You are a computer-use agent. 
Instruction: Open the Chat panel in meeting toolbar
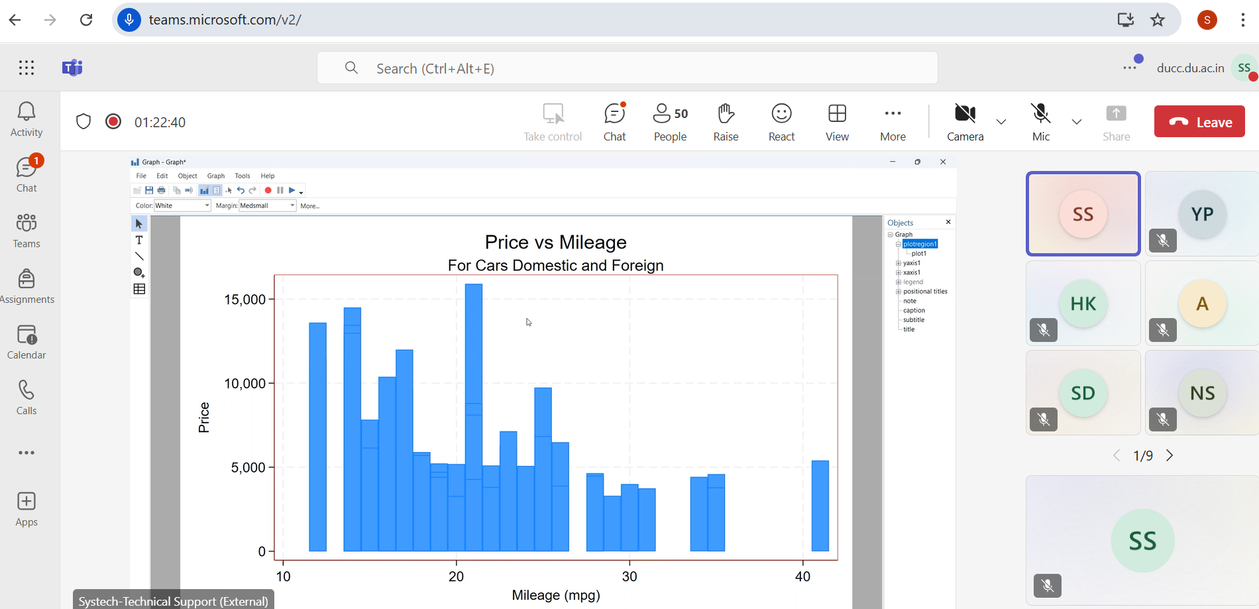coord(614,122)
